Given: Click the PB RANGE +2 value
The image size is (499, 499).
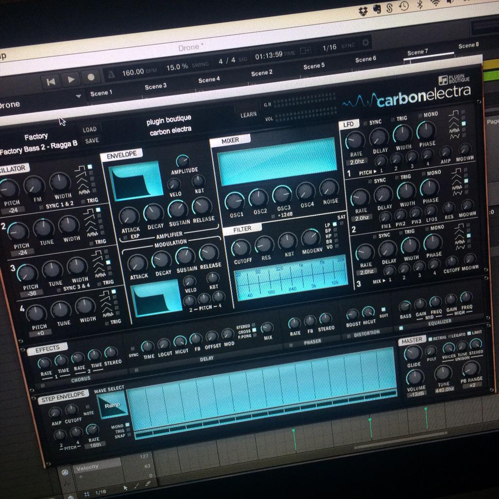Looking at the screenshot, I should click(472, 385).
